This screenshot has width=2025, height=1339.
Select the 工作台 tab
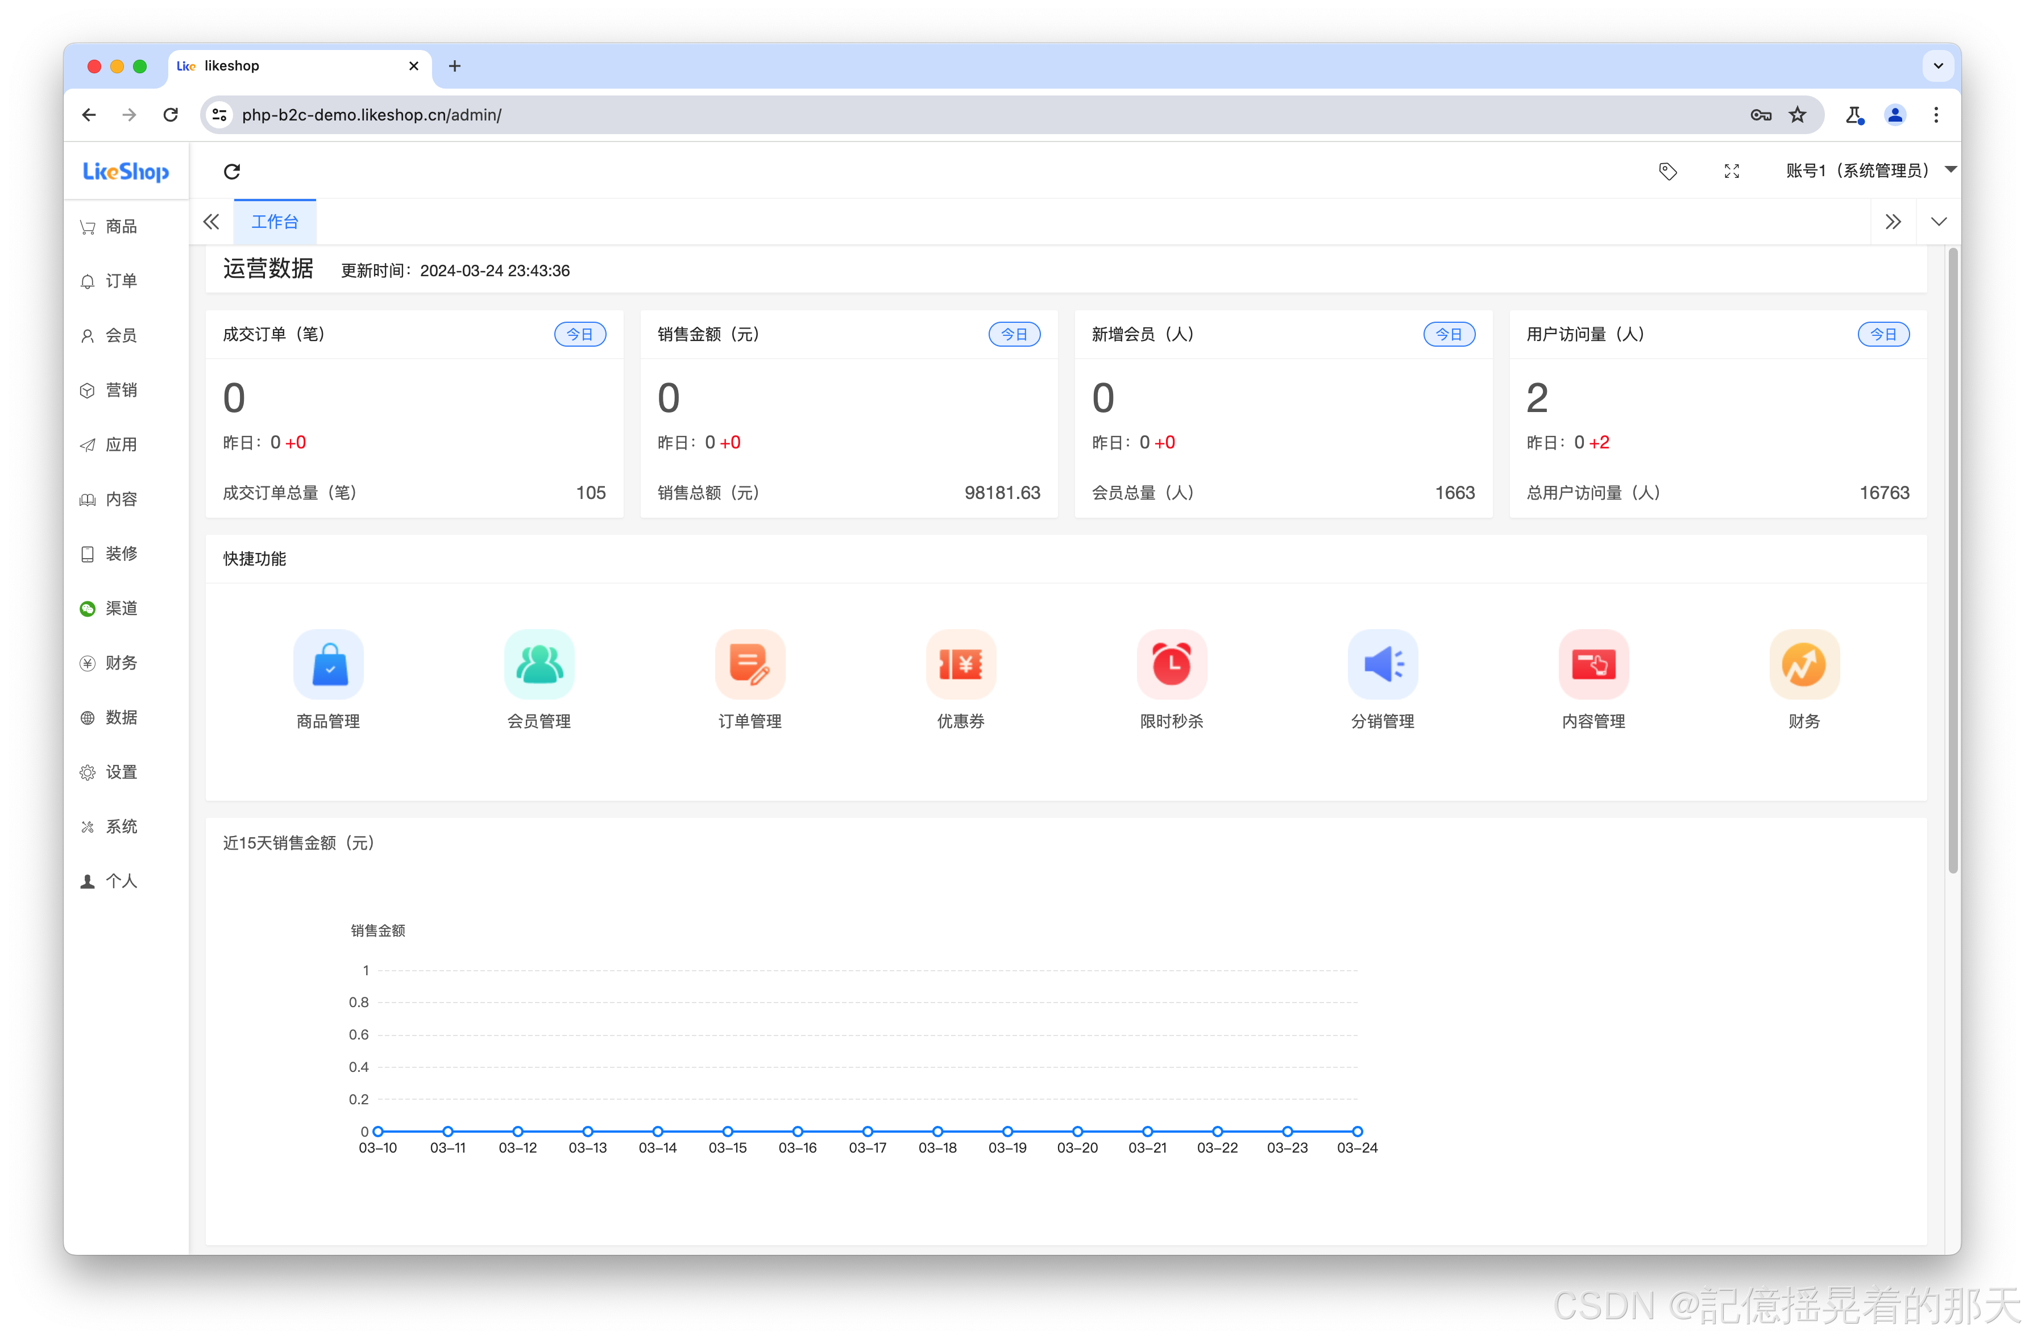(x=274, y=222)
